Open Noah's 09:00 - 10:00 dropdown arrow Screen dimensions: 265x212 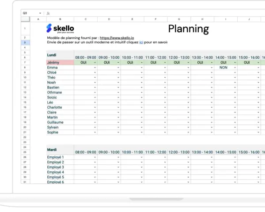point(118,83)
